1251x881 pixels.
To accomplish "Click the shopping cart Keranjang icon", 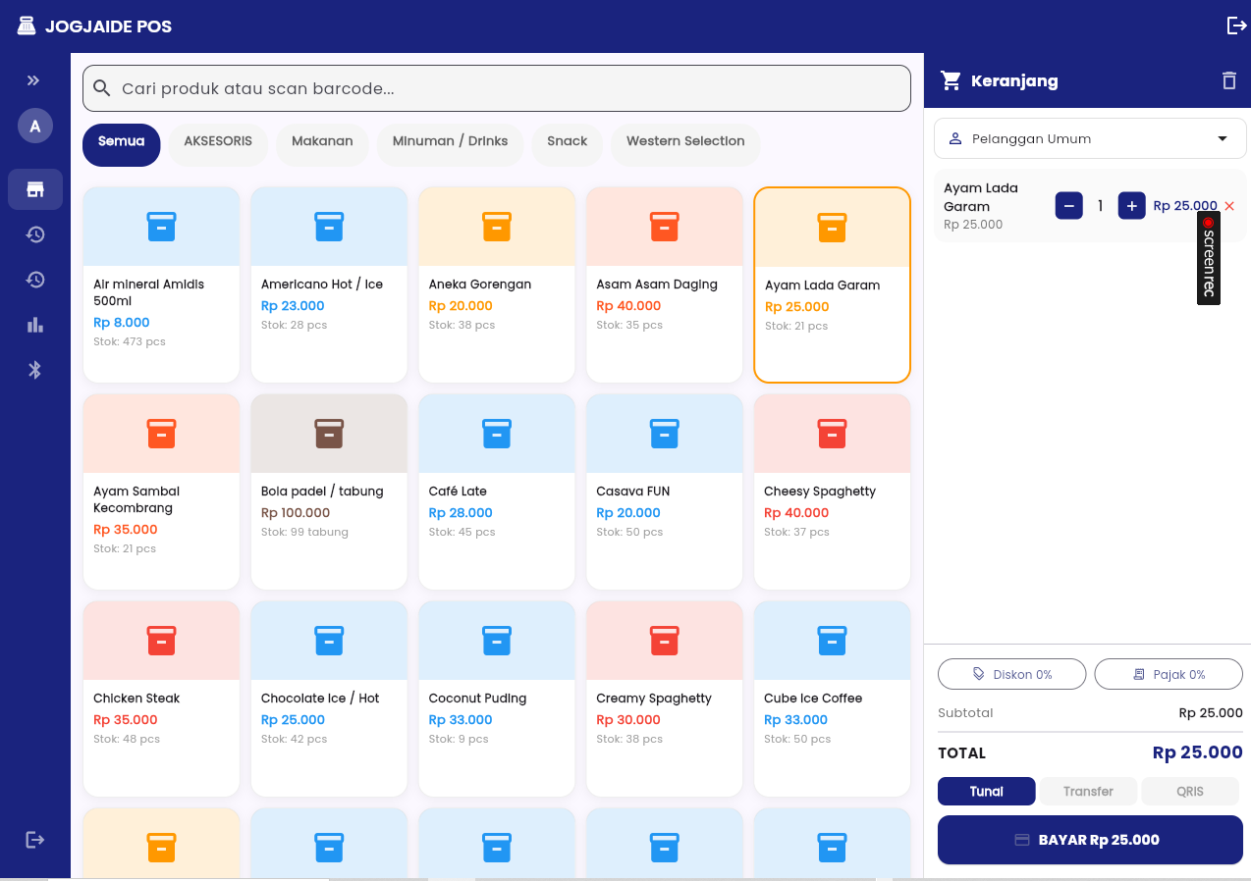I will (x=951, y=80).
